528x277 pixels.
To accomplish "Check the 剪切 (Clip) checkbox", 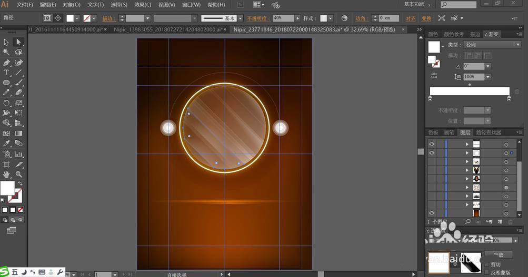I will click(486, 265).
